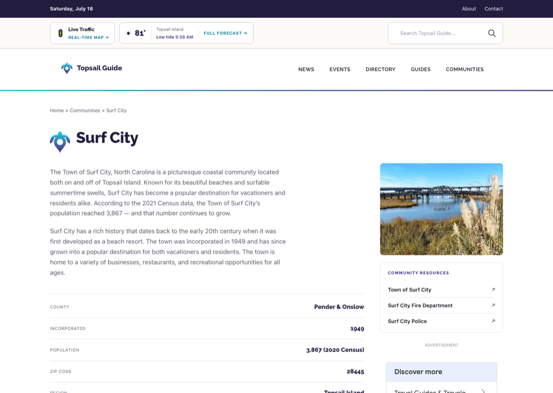Click the Surf City page heading
The height and width of the screenshot is (393, 553).
click(107, 138)
